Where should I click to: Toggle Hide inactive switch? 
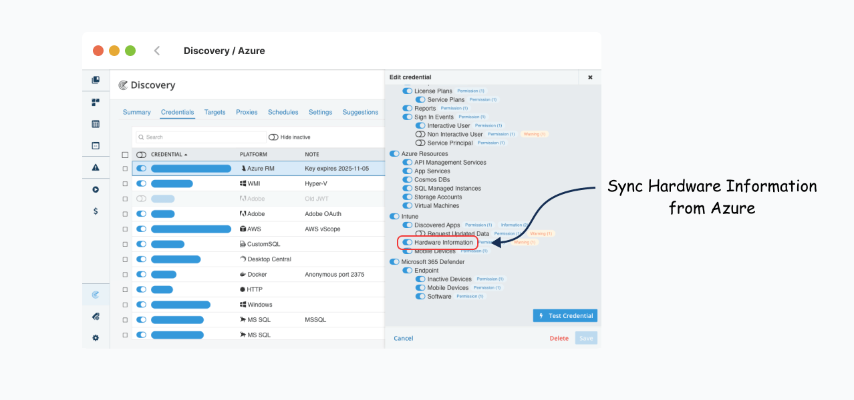pos(273,137)
